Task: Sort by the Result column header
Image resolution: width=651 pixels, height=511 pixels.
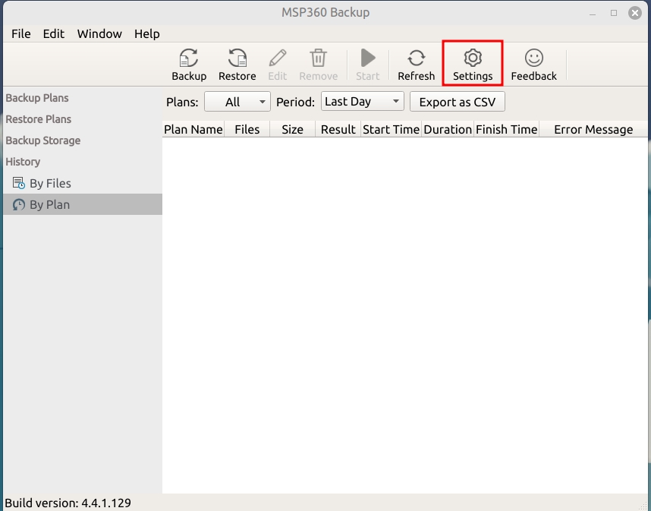Action: tap(338, 129)
